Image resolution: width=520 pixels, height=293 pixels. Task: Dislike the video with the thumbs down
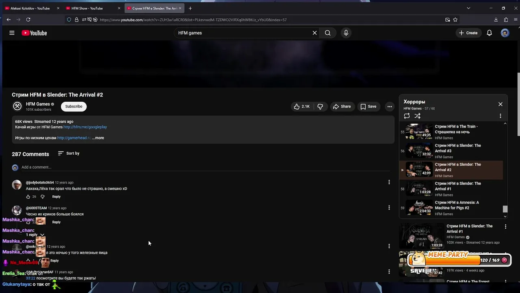coord(320,107)
